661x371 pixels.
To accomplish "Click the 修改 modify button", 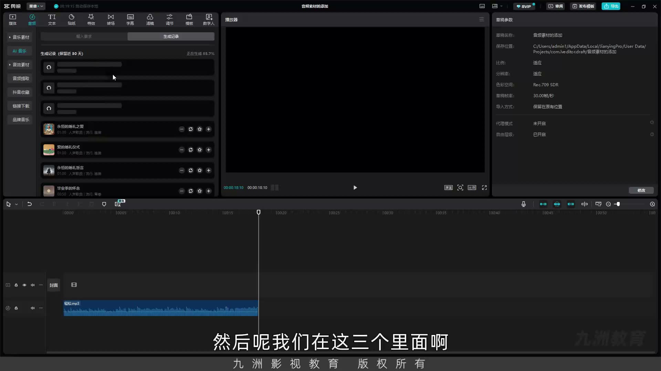I will pyautogui.click(x=641, y=190).
